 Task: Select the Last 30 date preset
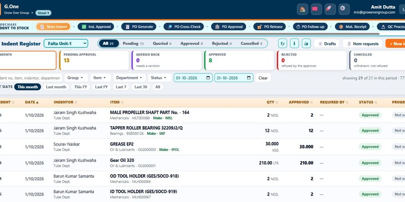(141, 87)
